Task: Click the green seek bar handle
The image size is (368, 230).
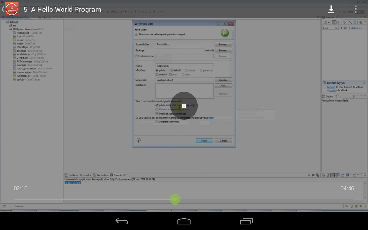Action: pyautogui.click(x=174, y=199)
